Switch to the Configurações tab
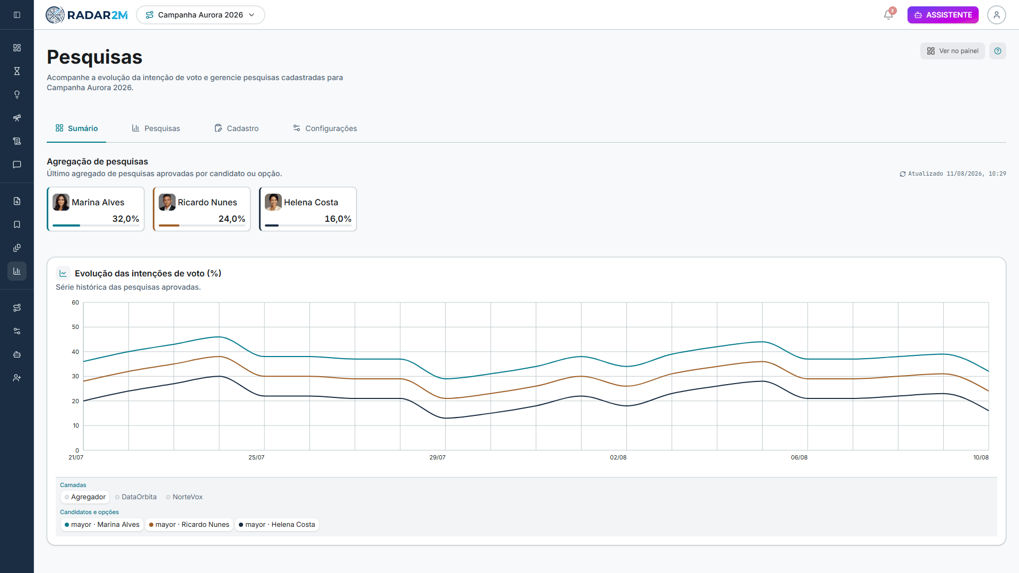1019x573 pixels. point(325,128)
